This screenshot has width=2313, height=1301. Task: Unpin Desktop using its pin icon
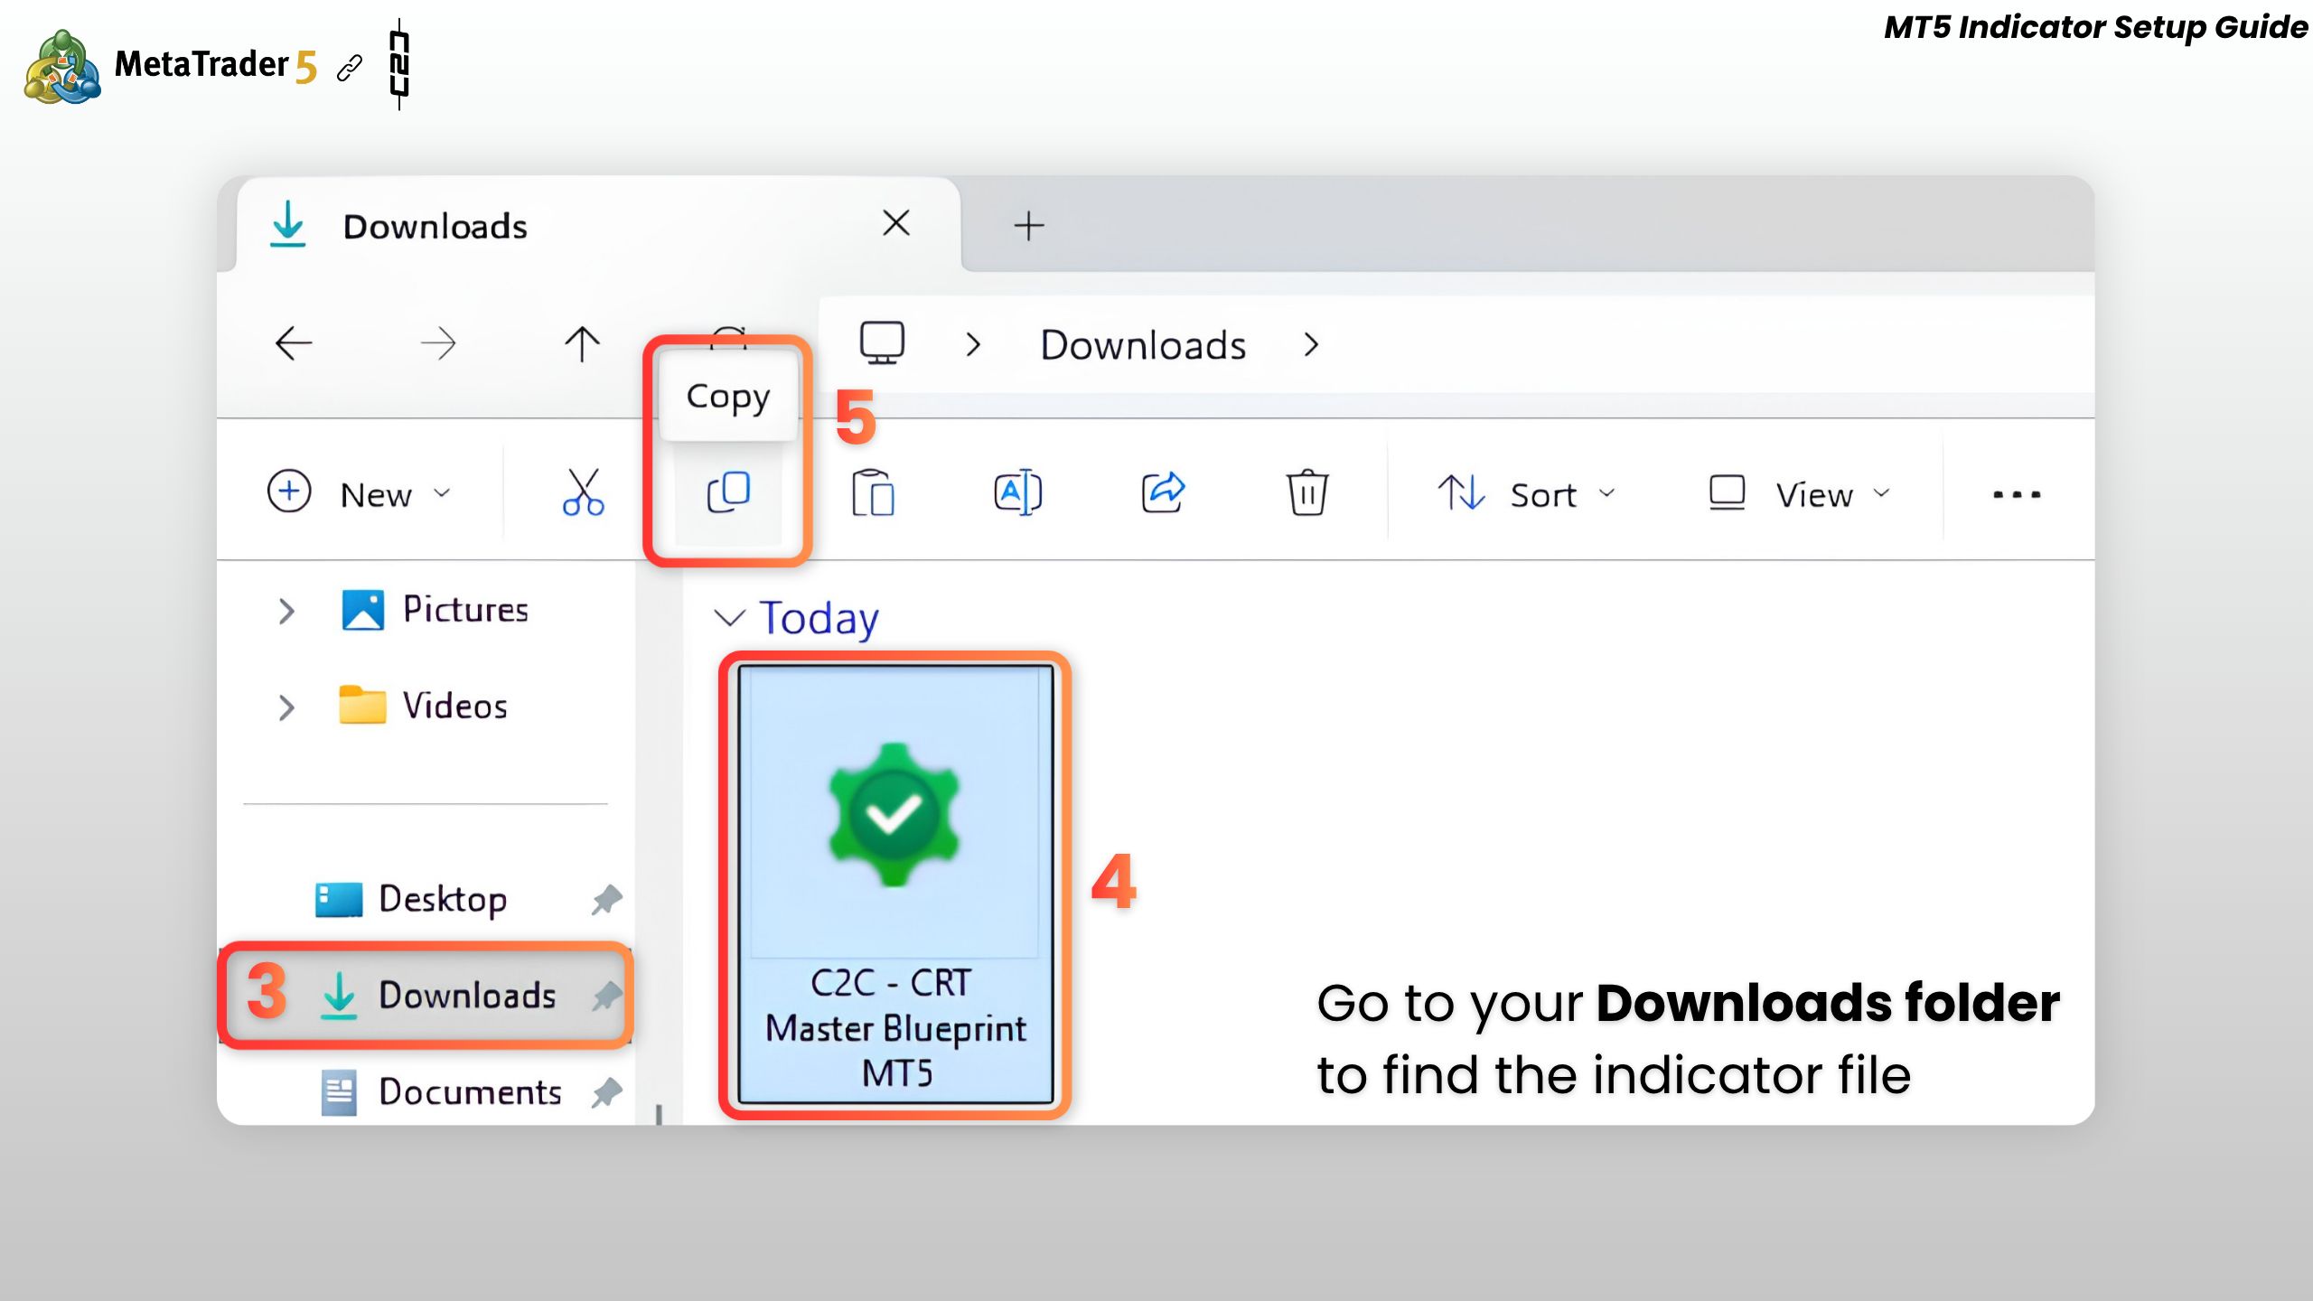(x=607, y=899)
